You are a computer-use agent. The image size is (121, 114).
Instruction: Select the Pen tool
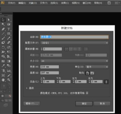click(x=3, y=29)
